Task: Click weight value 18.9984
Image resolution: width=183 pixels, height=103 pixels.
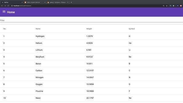Action: point(90,91)
